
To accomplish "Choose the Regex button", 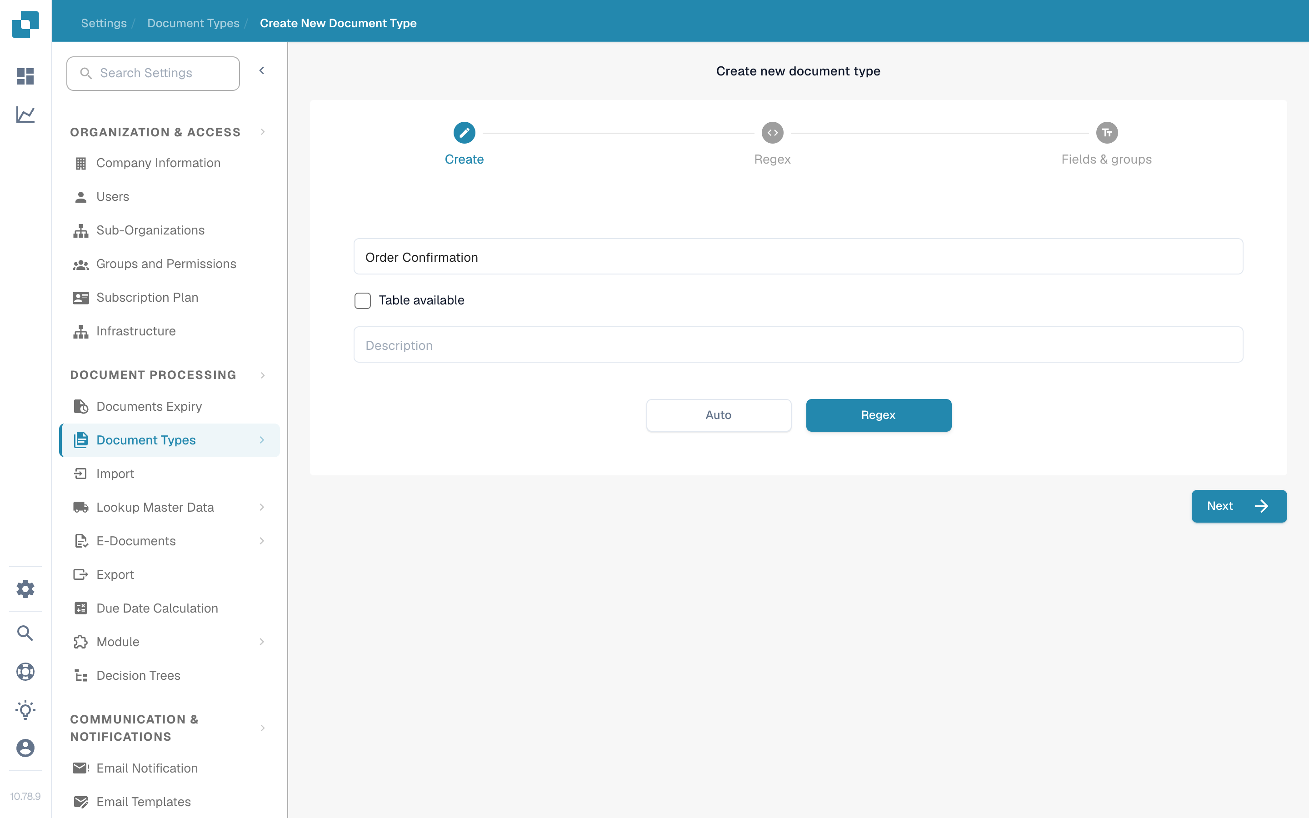I will [x=879, y=415].
